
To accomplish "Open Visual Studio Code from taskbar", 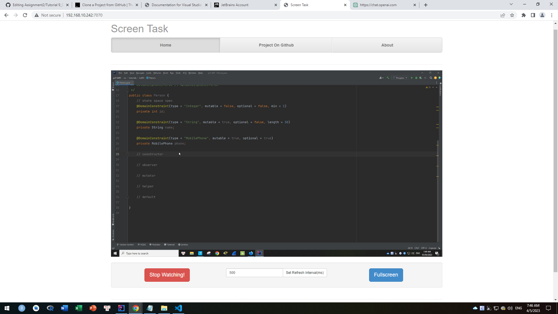I will (x=178, y=308).
